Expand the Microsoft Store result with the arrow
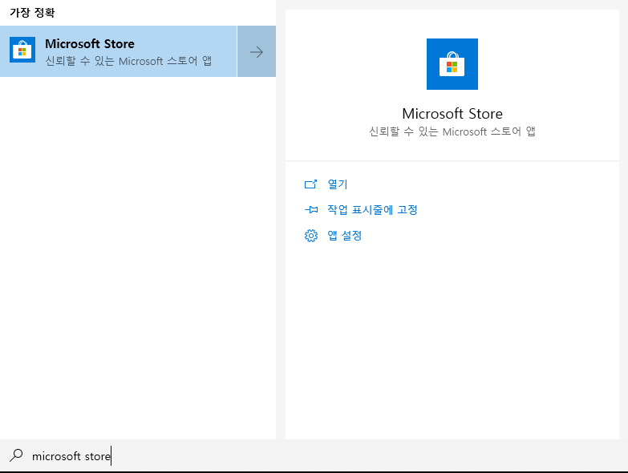 point(257,51)
